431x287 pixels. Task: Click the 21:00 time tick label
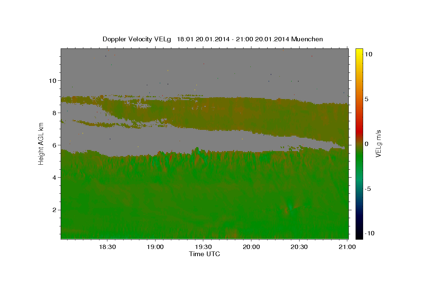(347, 247)
